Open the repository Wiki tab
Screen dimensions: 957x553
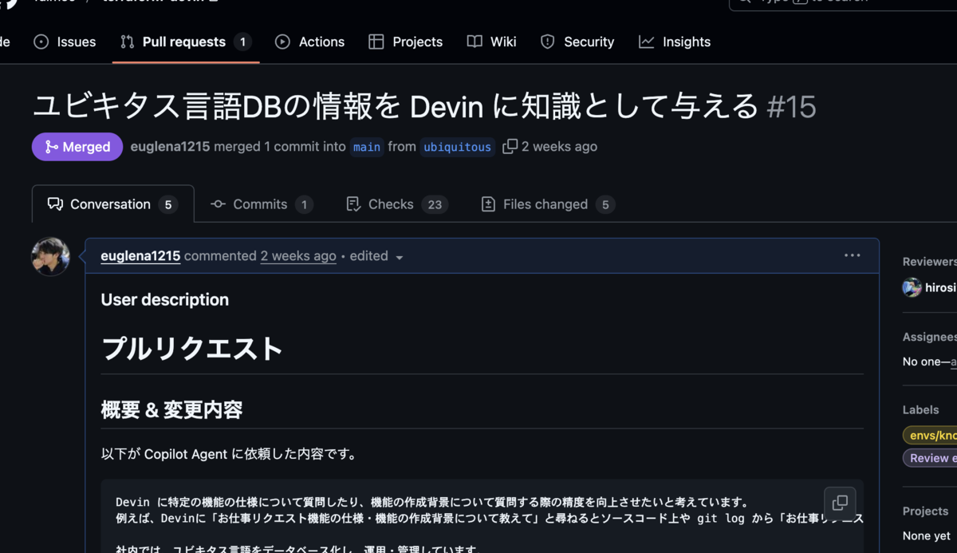pos(492,41)
